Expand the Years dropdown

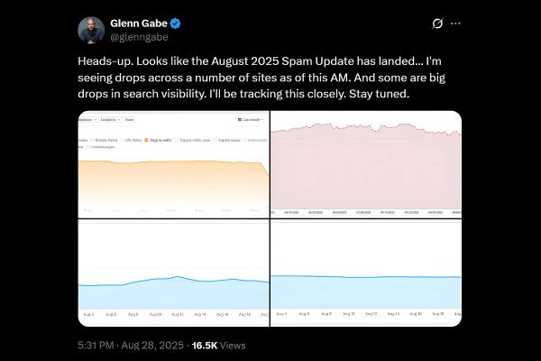tap(130, 119)
